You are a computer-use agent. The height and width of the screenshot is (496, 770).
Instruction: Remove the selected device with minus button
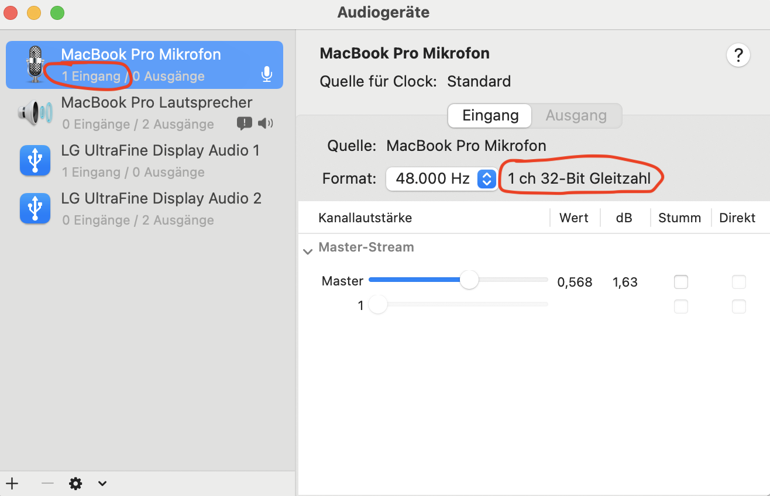point(47,484)
